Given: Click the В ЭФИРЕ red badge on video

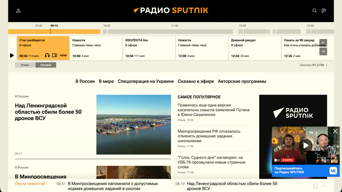Looking at the screenshot, I should [x=287, y=160].
